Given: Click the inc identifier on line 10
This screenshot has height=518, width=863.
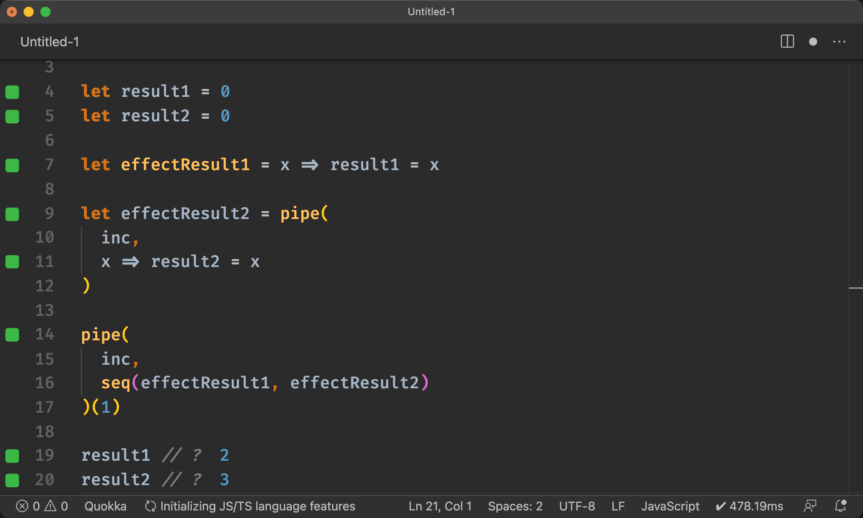Looking at the screenshot, I should [116, 238].
